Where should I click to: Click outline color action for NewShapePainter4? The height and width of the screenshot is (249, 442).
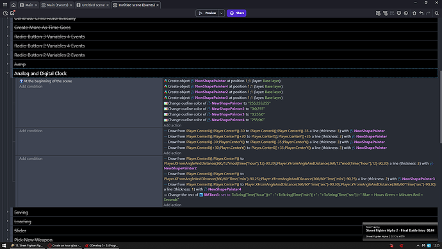point(214,120)
